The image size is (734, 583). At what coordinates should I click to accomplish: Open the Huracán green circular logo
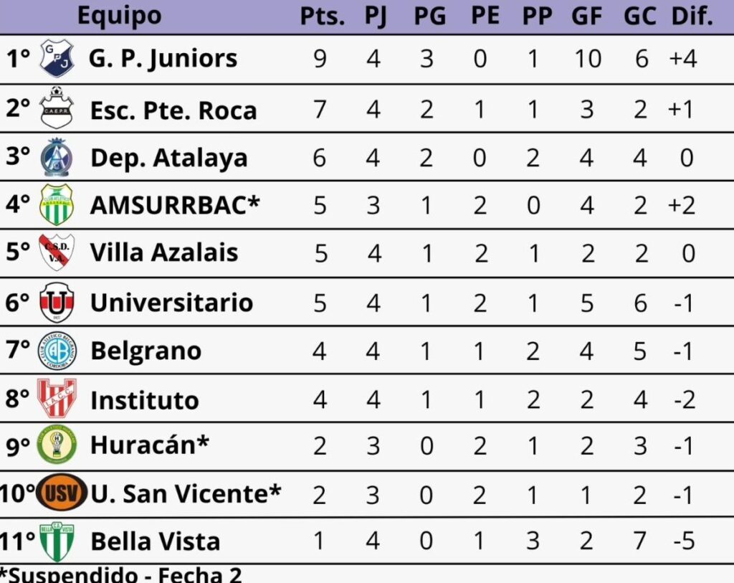click(57, 445)
